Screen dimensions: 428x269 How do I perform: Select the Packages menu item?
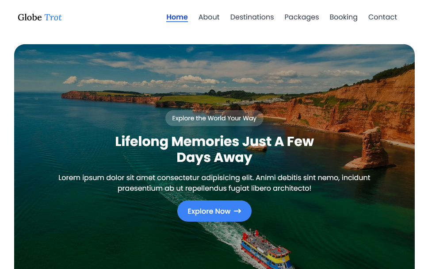click(302, 17)
